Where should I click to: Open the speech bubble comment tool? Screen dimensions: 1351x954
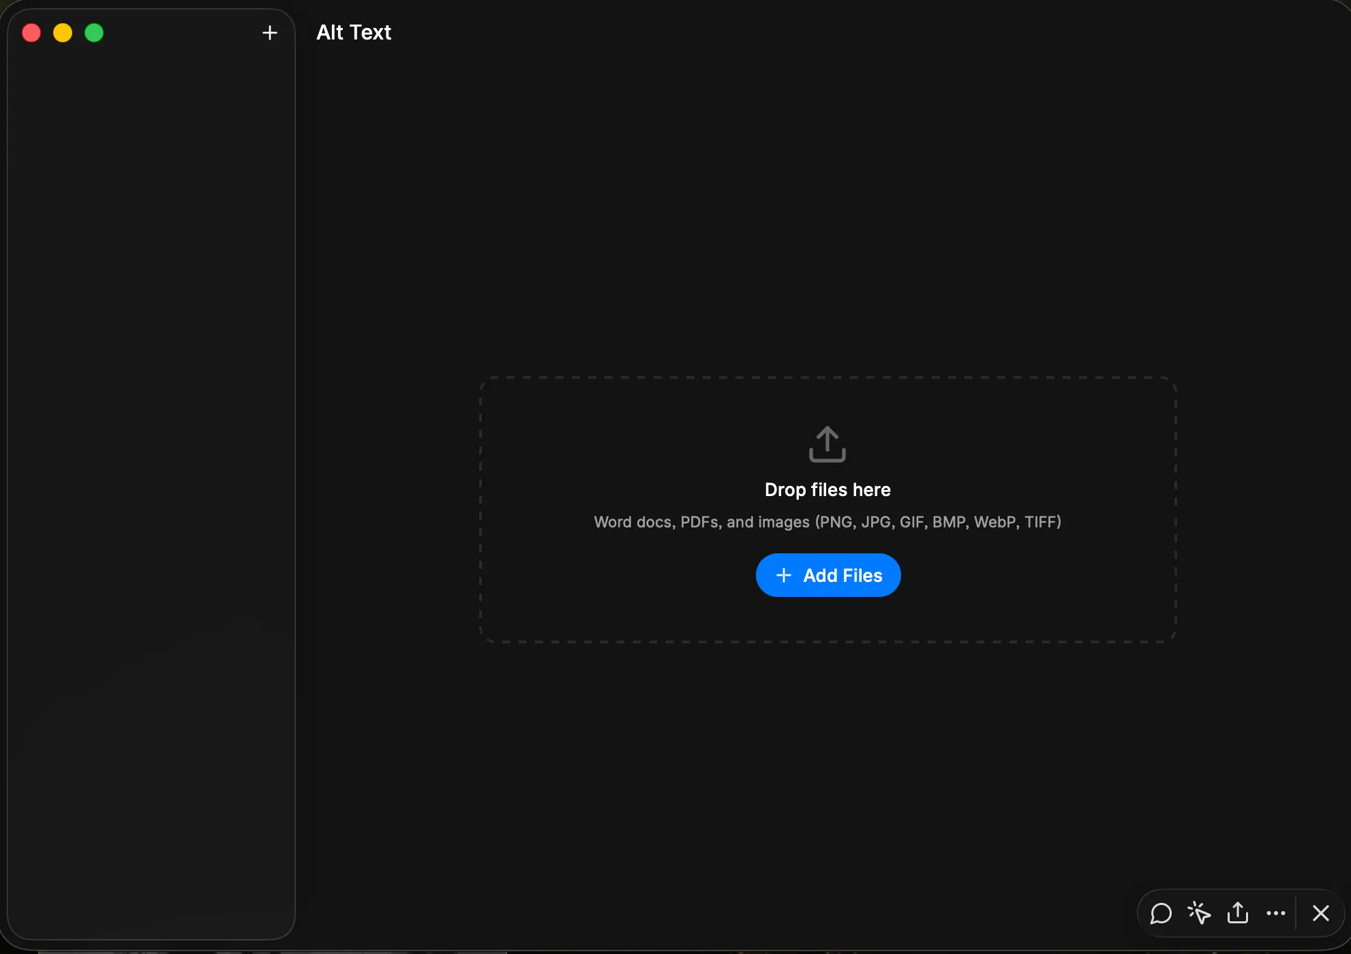1161,913
